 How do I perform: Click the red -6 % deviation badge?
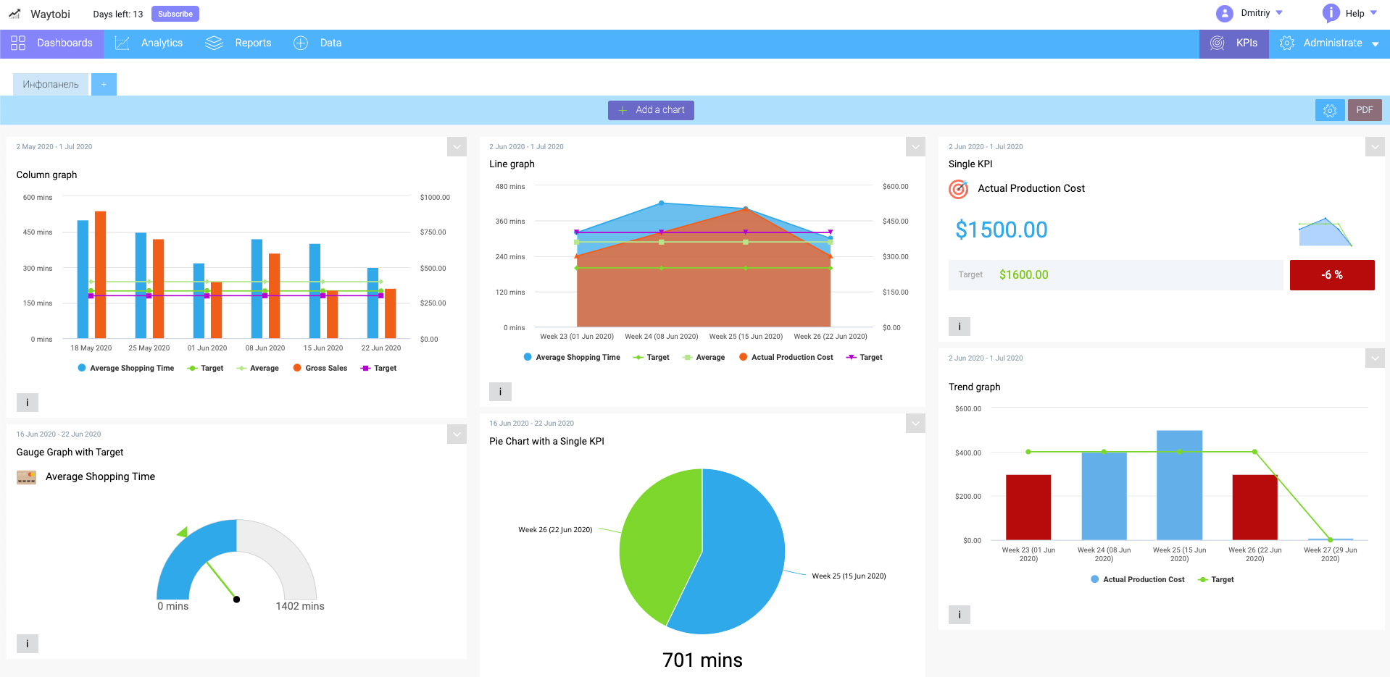tap(1332, 275)
